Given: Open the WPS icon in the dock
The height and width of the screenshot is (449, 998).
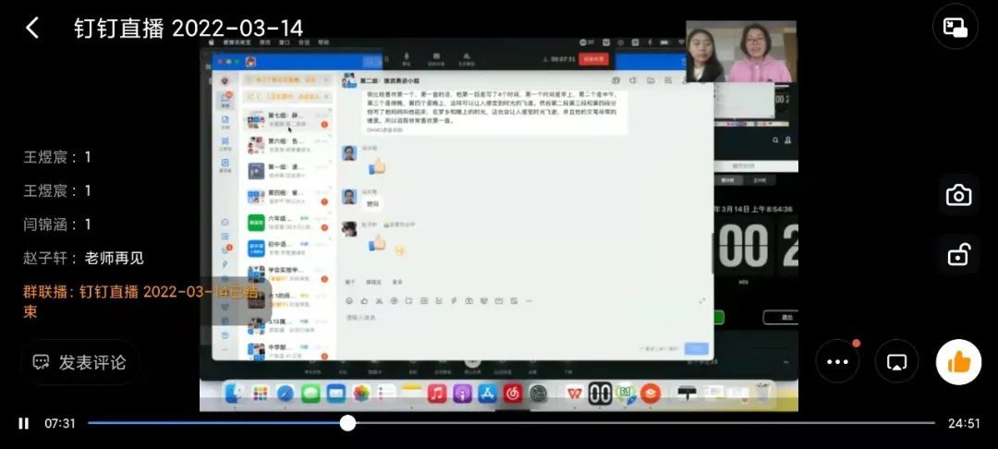Looking at the screenshot, I should tap(575, 394).
